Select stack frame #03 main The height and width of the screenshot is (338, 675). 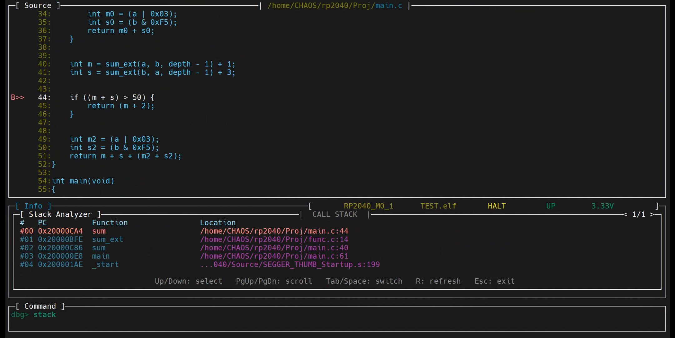tap(101, 256)
